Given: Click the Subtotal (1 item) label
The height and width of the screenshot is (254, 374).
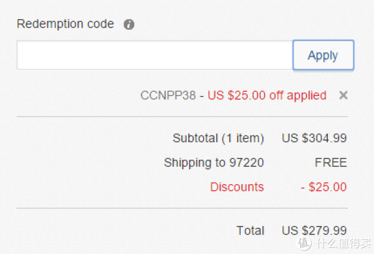Looking at the screenshot, I should click(x=218, y=138).
